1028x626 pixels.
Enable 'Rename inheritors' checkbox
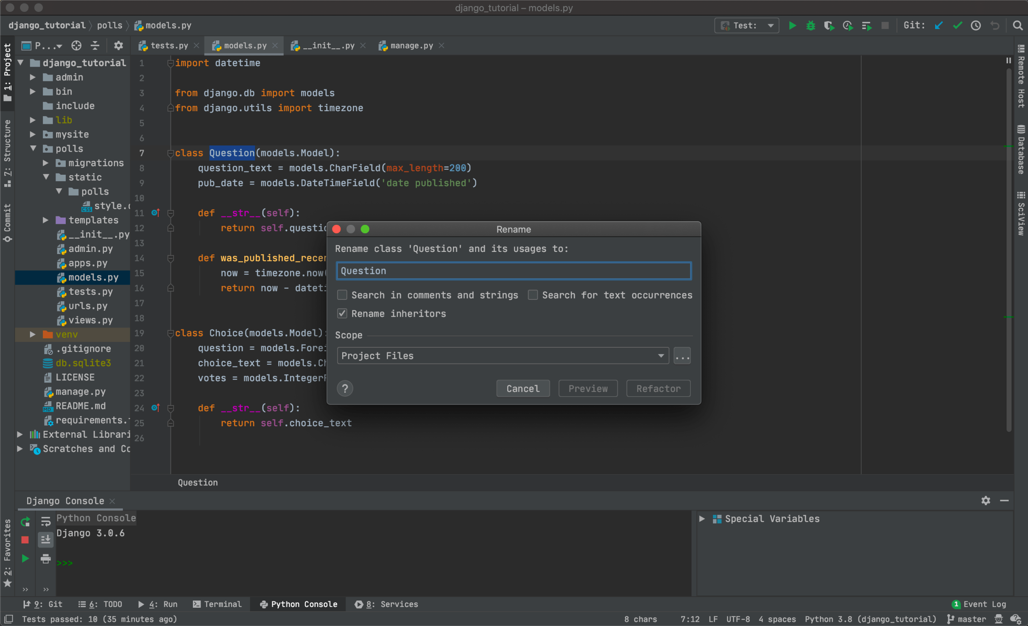[x=341, y=313]
